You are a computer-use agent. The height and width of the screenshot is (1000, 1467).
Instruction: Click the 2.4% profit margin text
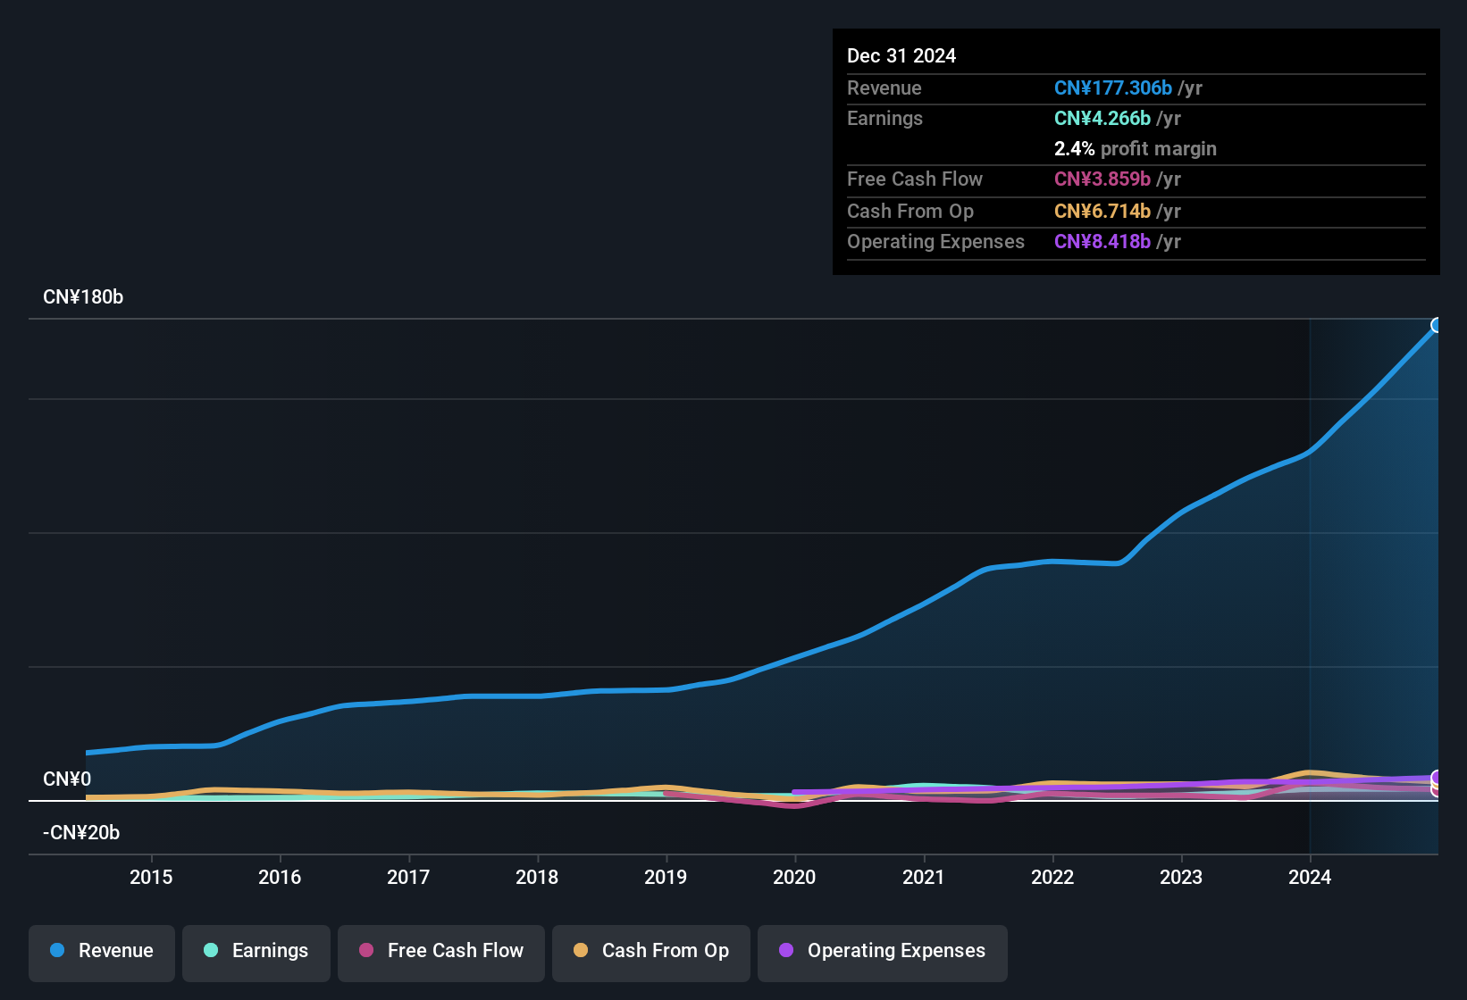click(x=1136, y=149)
